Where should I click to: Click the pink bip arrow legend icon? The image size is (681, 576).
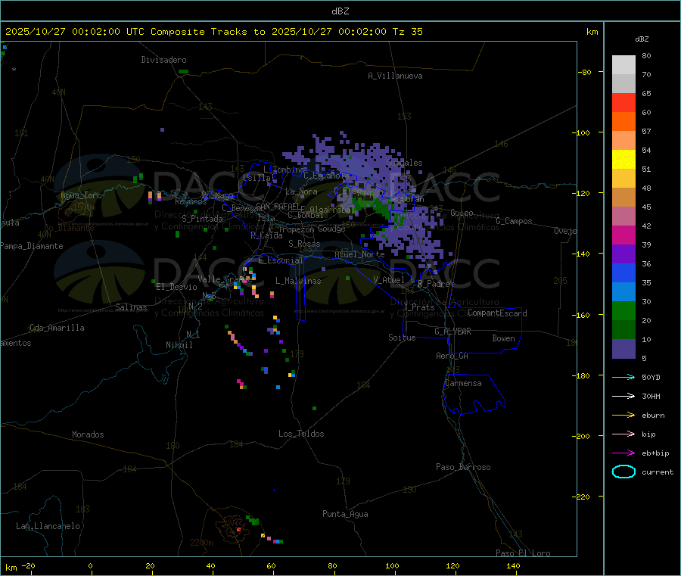point(623,434)
